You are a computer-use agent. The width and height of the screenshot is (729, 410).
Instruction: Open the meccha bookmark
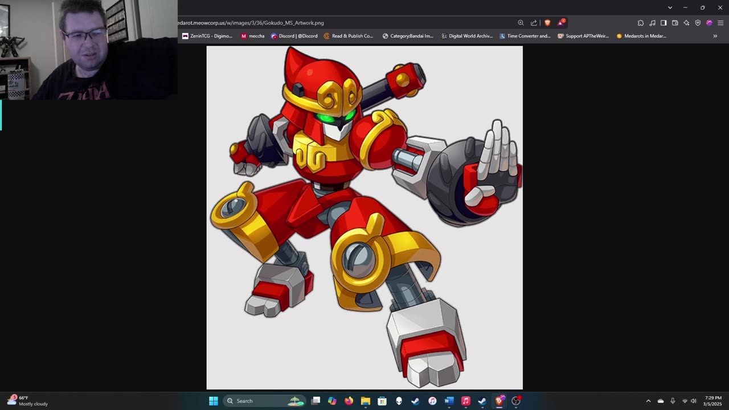coord(252,36)
